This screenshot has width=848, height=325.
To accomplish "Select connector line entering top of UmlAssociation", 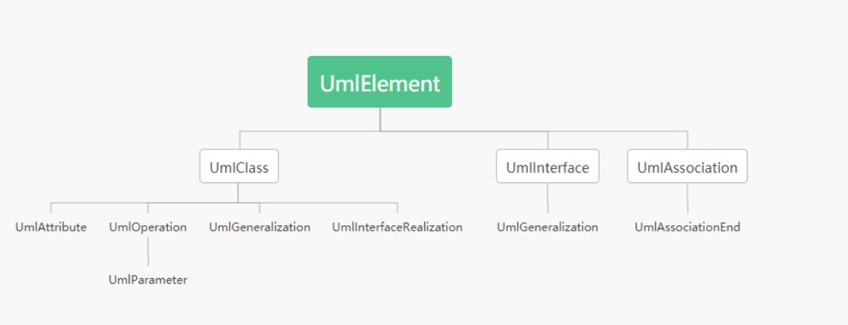I will tap(687, 140).
